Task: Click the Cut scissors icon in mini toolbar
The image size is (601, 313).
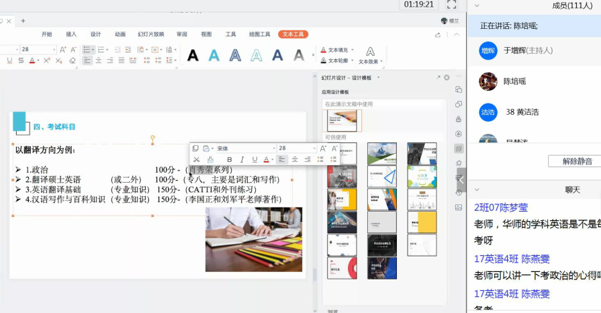Action: coord(196,160)
